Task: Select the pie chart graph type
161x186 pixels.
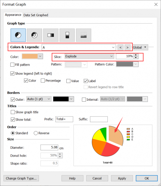Action: (18, 35)
